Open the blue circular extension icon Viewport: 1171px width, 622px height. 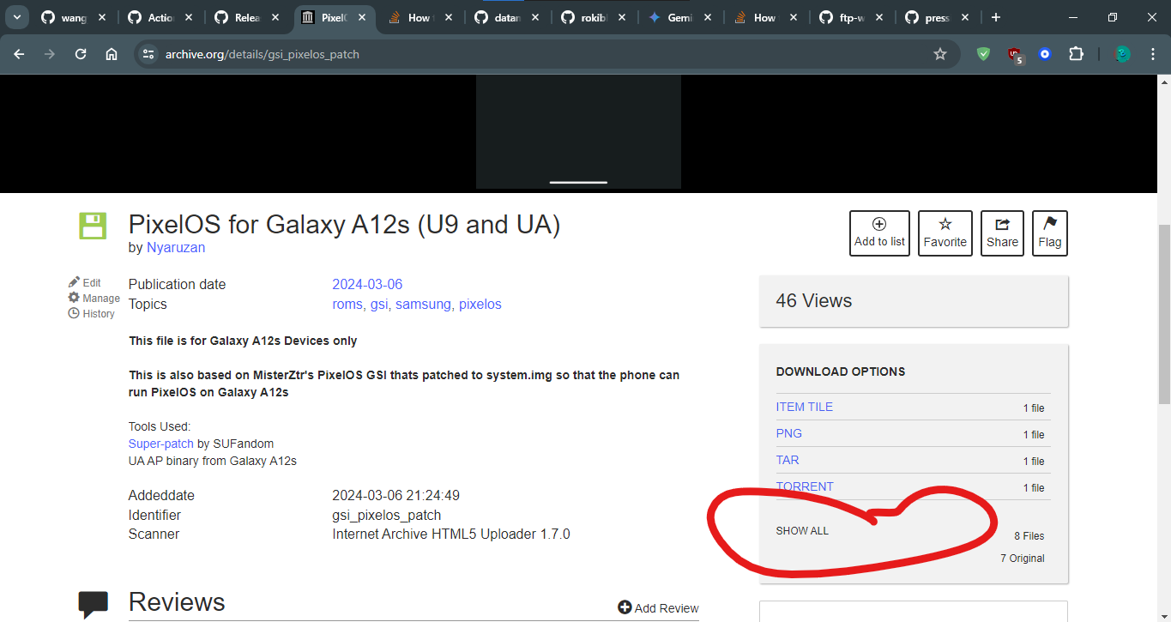(x=1045, y=54)
